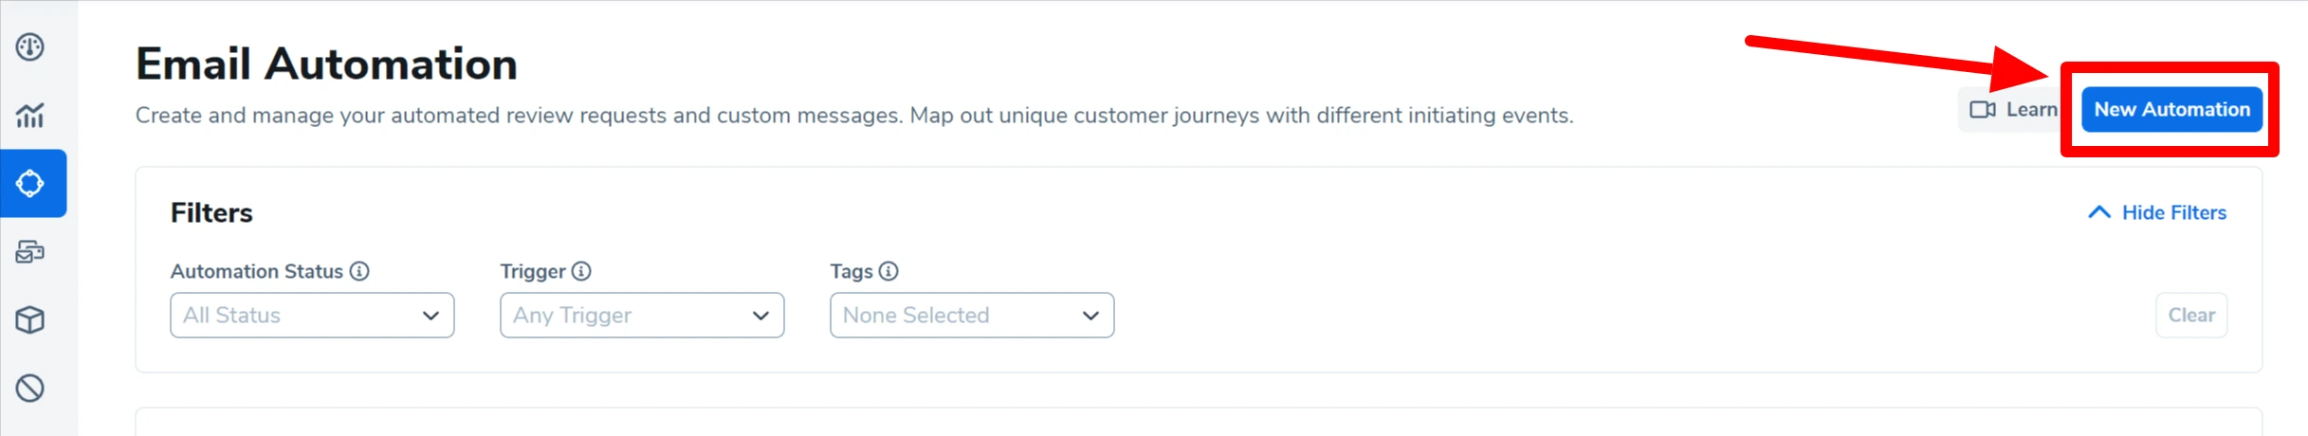The image size is (2308, 436).
Task: Click the Learn button
Action: pos(2029,110)
